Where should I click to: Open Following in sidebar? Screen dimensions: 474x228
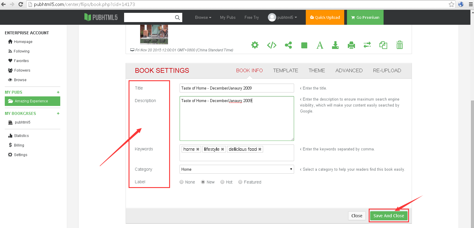pyautogui.click(x=19, y=51)
